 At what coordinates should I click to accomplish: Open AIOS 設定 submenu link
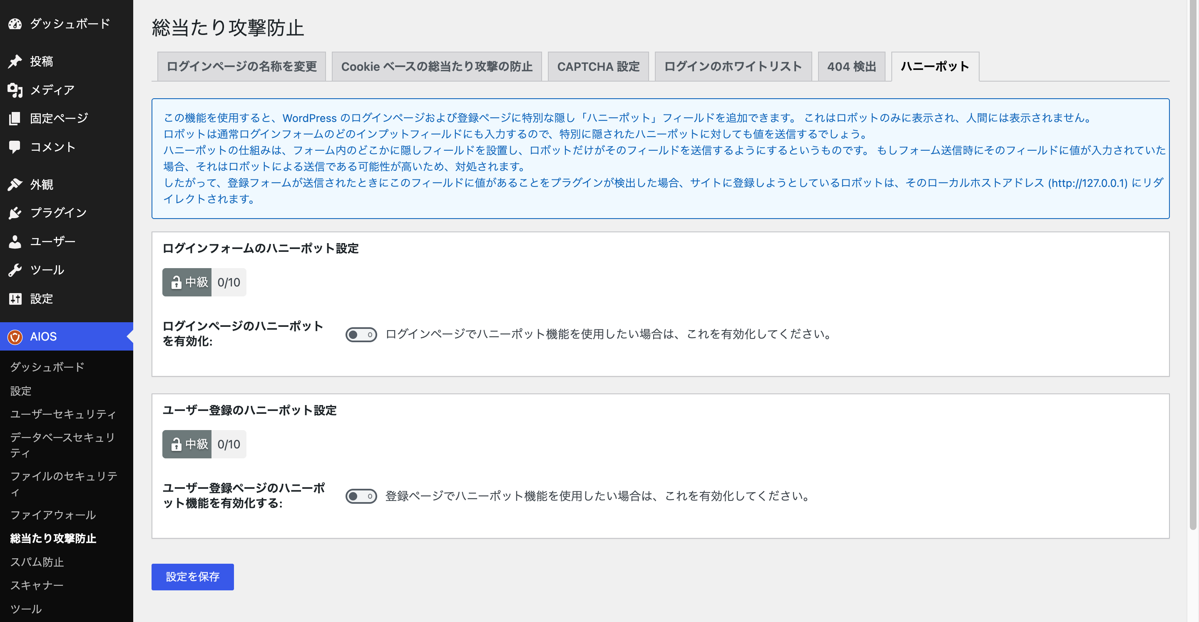[x=21, y=391]
